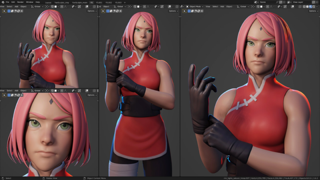Click the Scene name field
The height and width of the screenshot is (180, 320).
coord(268,2)
